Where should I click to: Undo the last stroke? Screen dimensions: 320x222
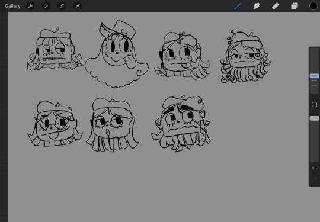314,169
